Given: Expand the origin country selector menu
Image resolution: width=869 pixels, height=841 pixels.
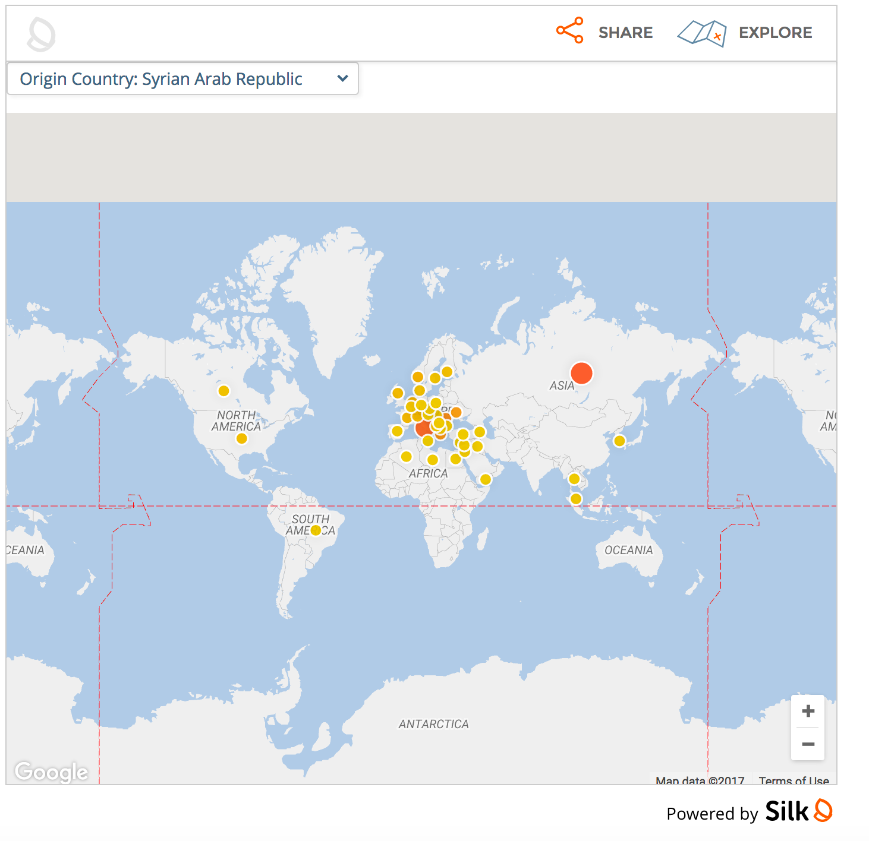Looking at the screenshot, I should [x=182, y=78].
